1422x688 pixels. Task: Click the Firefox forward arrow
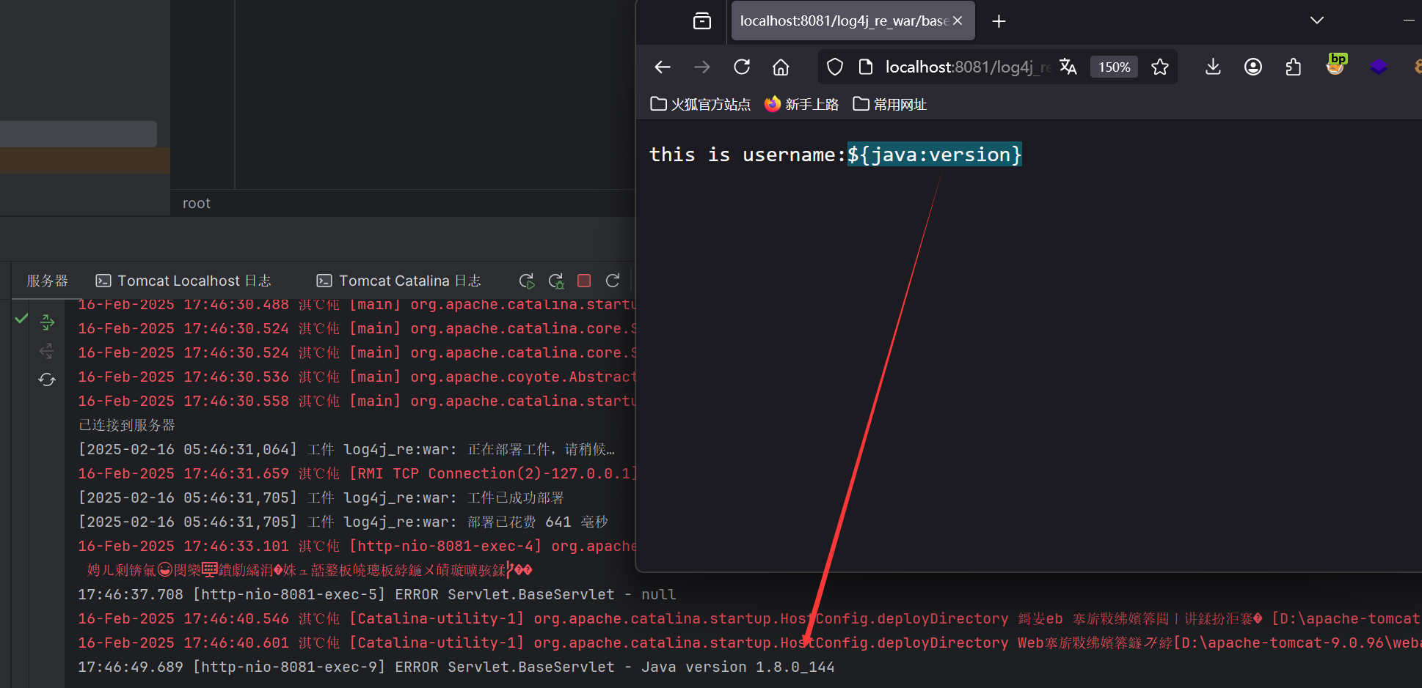(x=702, y=67)
